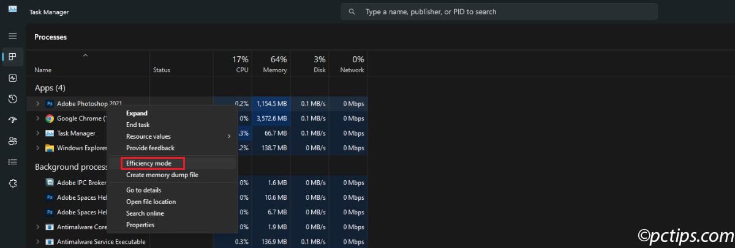The width and height of the screenshot is (735, 248).
Task: Click the Antimalware Service Executable icon
Action: point(50,242)
